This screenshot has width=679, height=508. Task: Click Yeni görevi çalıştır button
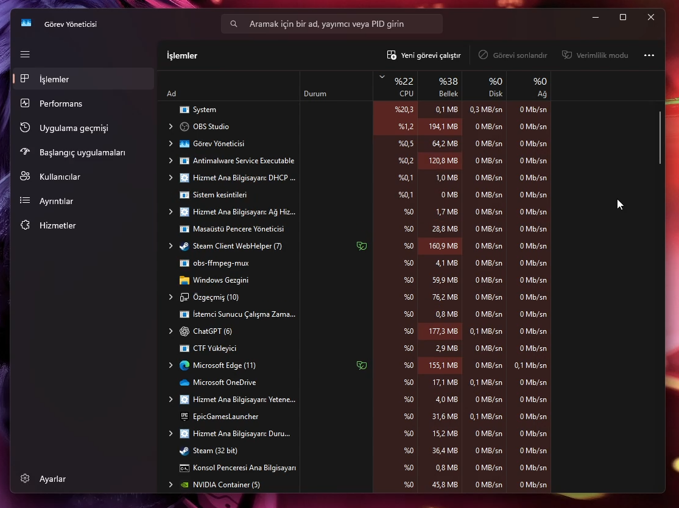click(423, 55)
